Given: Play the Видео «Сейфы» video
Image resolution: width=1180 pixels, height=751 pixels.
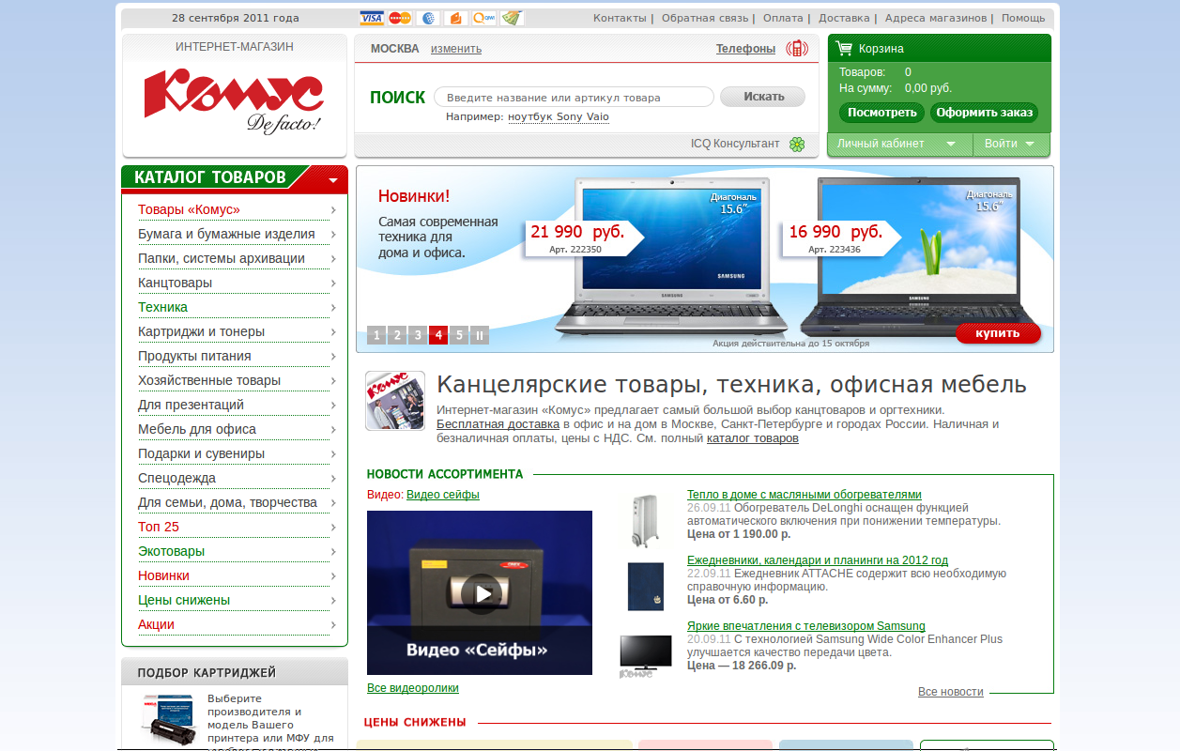Looking at the screenshot, I should click(482, 593).
